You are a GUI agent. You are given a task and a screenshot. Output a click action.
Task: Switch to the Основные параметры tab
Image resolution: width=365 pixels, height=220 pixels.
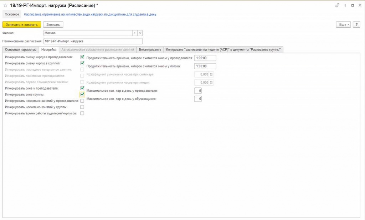(x=20, y=49)
